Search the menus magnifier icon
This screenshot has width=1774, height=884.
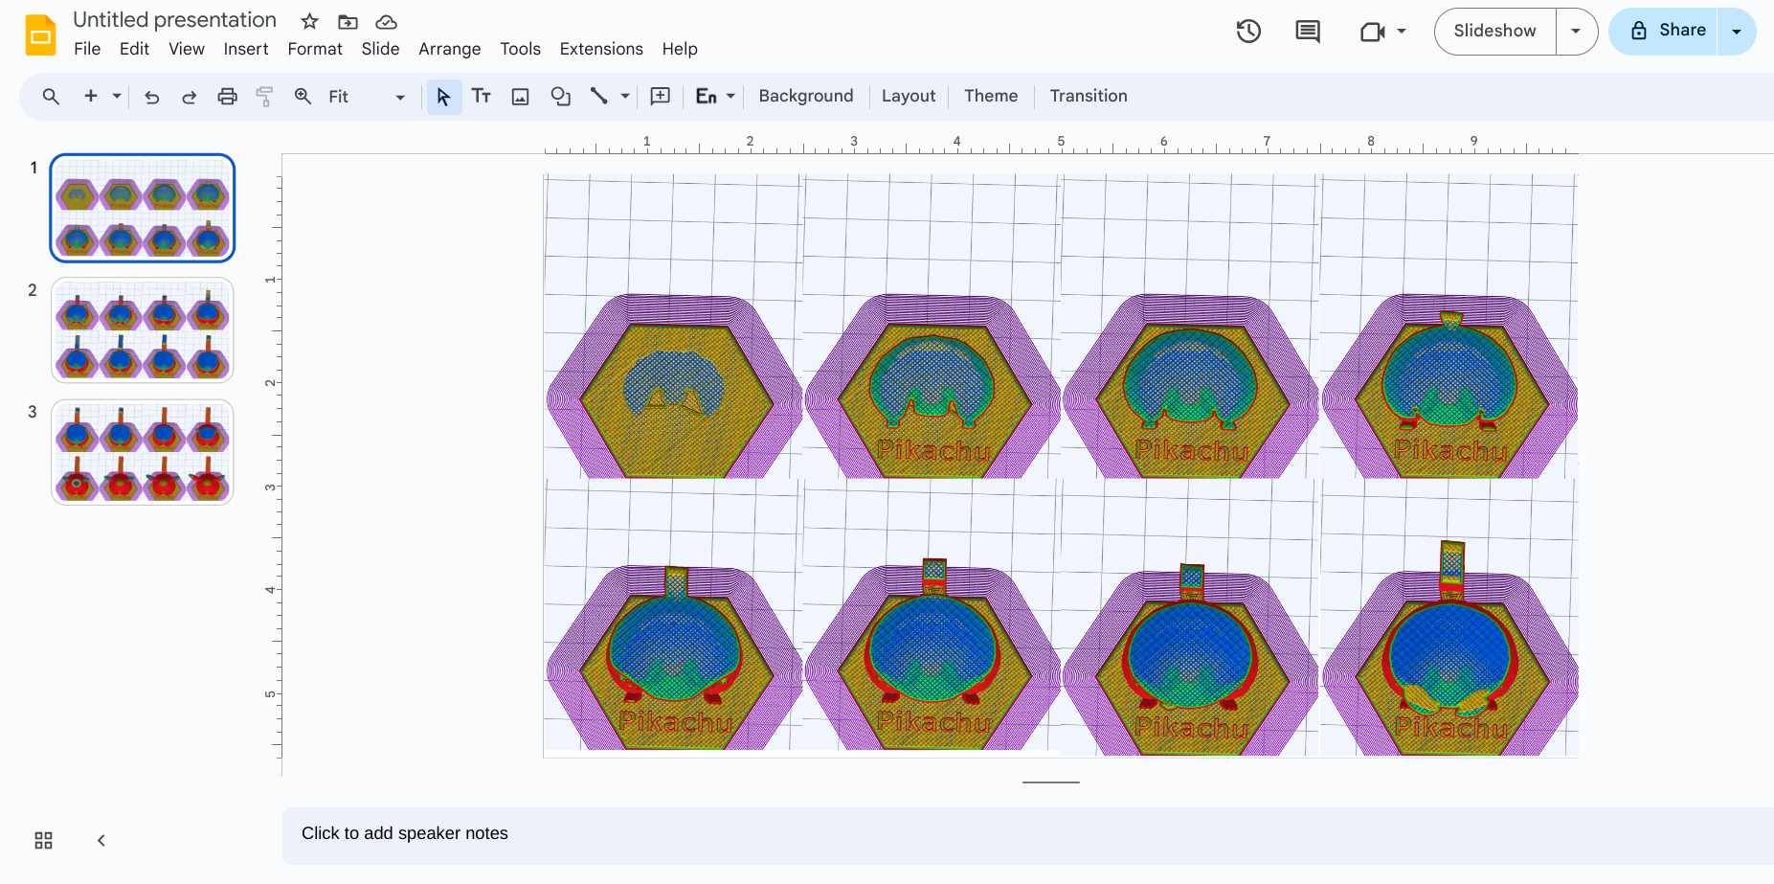point(51,96)
